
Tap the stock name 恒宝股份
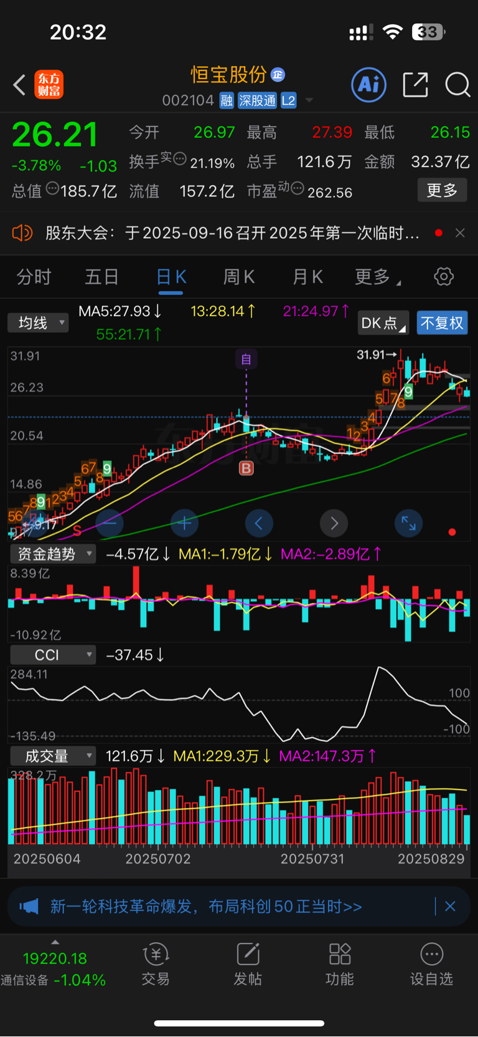(228, 75)
